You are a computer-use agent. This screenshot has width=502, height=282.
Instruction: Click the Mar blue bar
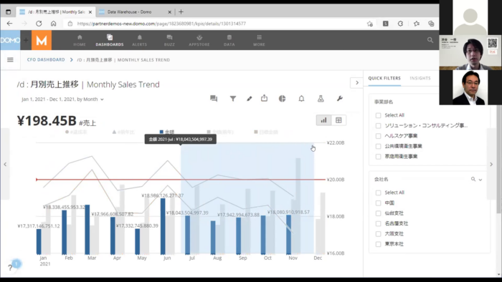pos(87,229)
